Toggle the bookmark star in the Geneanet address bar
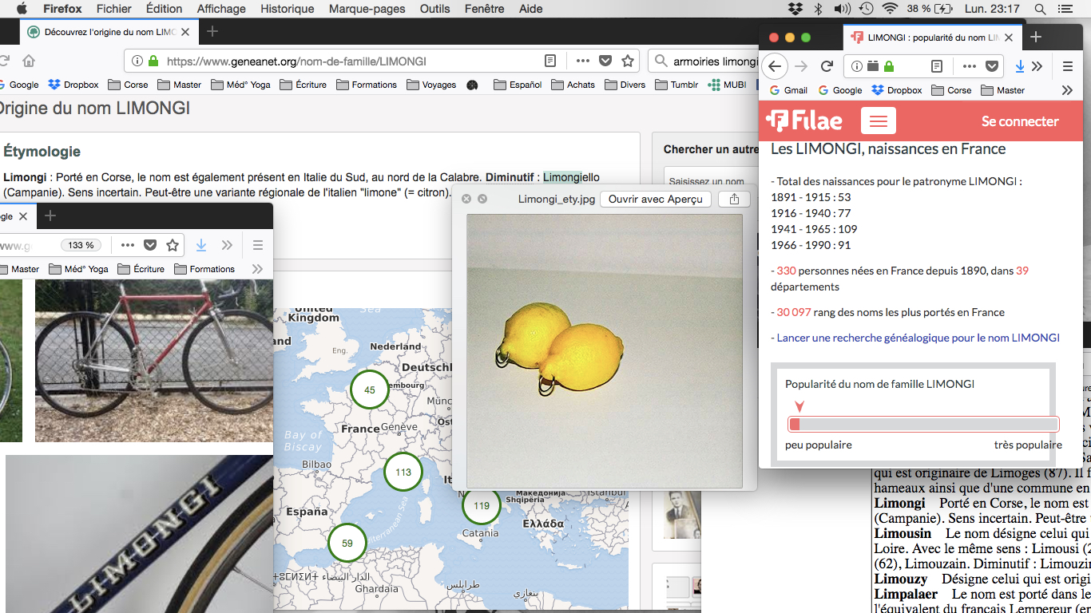1091x613 pixels. click(628, 61)
